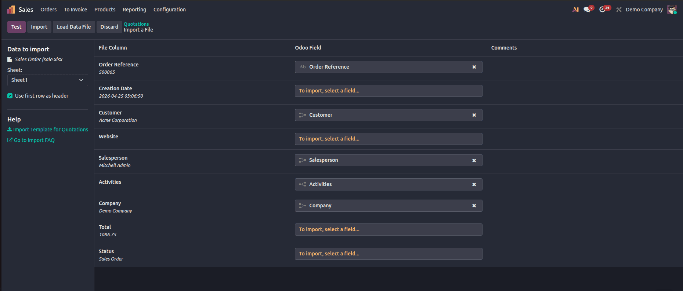Open the debug tools wrench icon

[x=619, y=10]
